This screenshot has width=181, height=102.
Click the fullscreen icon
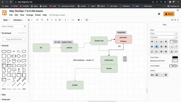172,20
